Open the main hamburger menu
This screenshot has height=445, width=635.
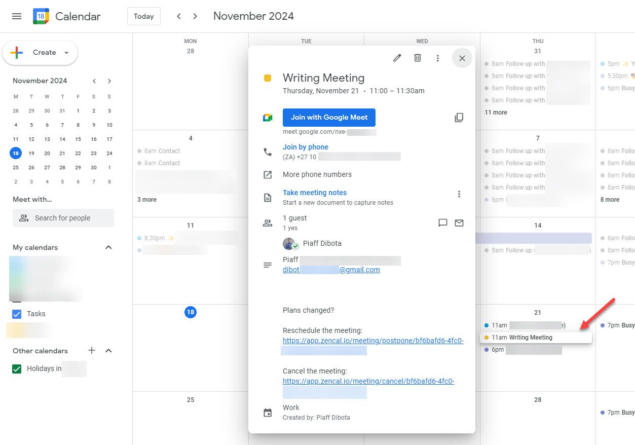coord(16,16)
